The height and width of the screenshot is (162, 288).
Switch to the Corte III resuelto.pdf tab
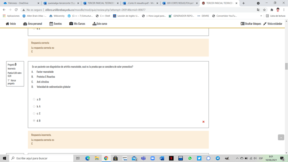(x=140, y=3)
